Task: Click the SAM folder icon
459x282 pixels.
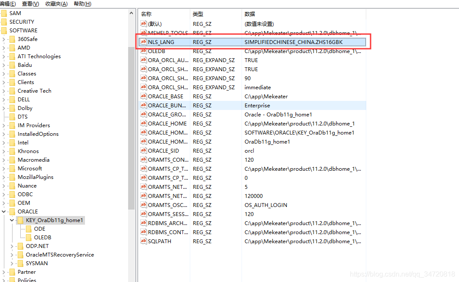Action: click(x=4, y=13)
